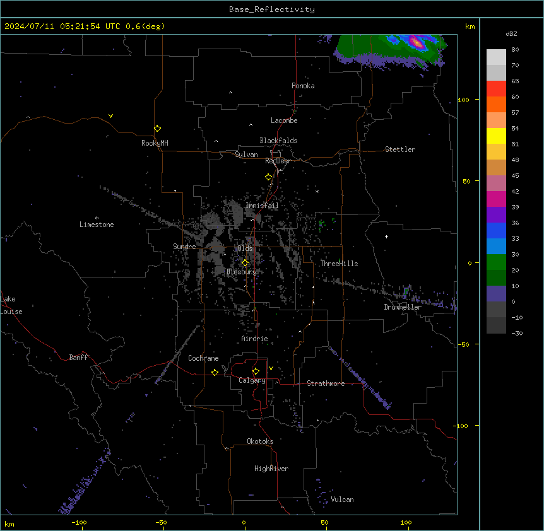
Task: Click the dBZ legend heading
Action: 511,34
